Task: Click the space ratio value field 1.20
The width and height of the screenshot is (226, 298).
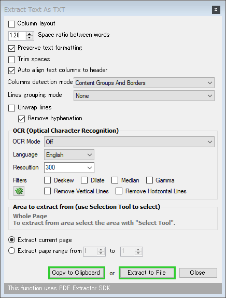Action: click(x=17, y=36)
